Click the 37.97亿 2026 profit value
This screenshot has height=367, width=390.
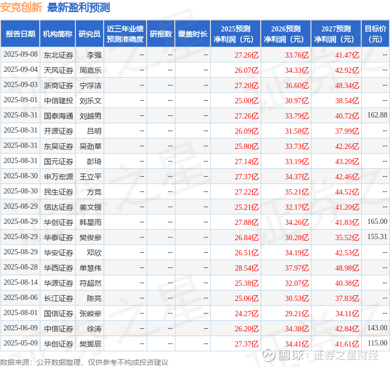(x=297, y=268)
